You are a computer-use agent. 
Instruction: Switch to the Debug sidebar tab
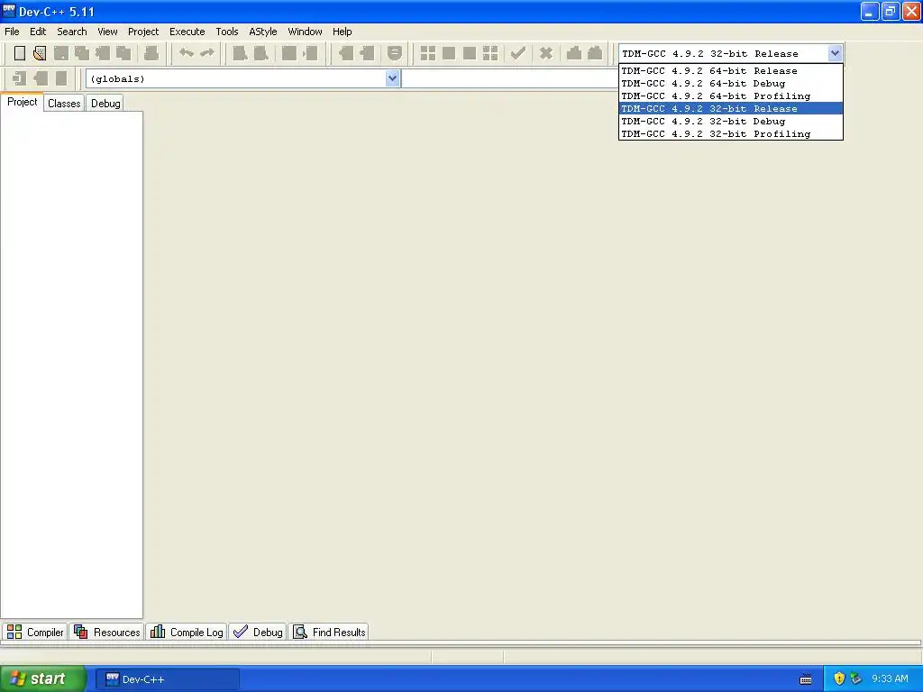click(105, 104)
